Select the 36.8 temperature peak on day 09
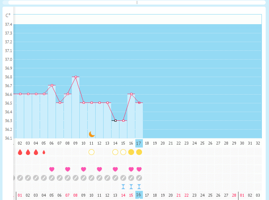The height and width of the screenshot is (200, 269). tap(76, 77)
